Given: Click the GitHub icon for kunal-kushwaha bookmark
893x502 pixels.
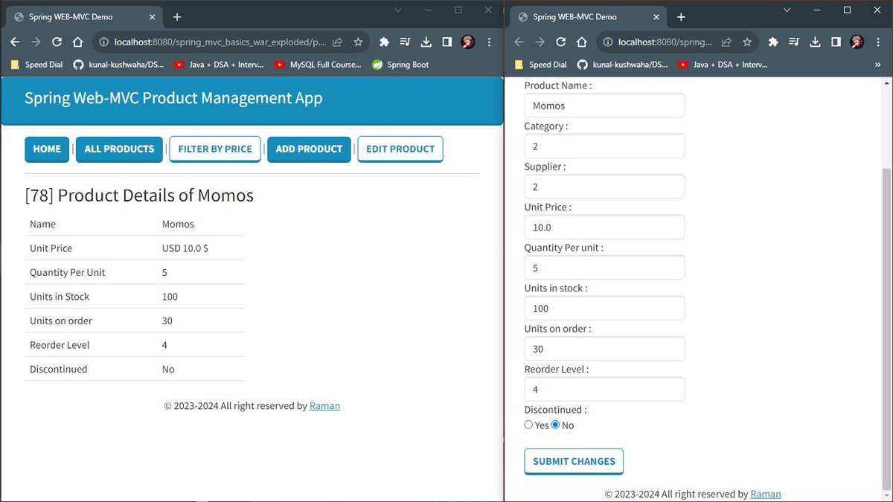Looking at the screenshot, I should tap(77, 65).
